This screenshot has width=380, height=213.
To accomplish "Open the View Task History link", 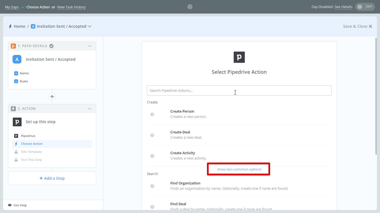I will point(71,7).
